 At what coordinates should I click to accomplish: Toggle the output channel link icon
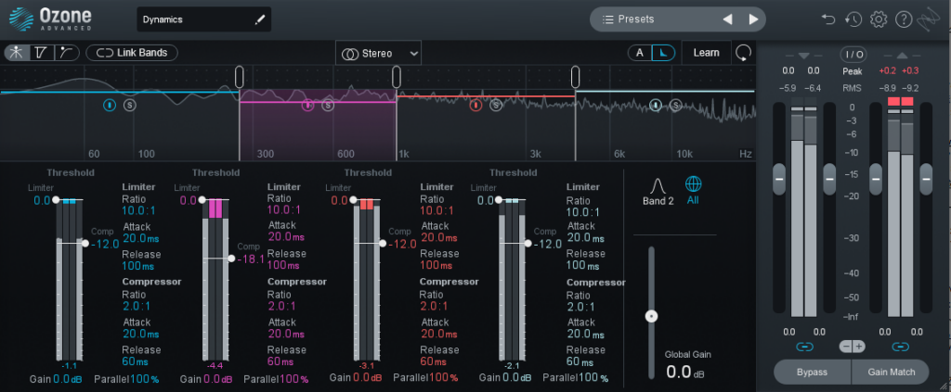point(901,348)
